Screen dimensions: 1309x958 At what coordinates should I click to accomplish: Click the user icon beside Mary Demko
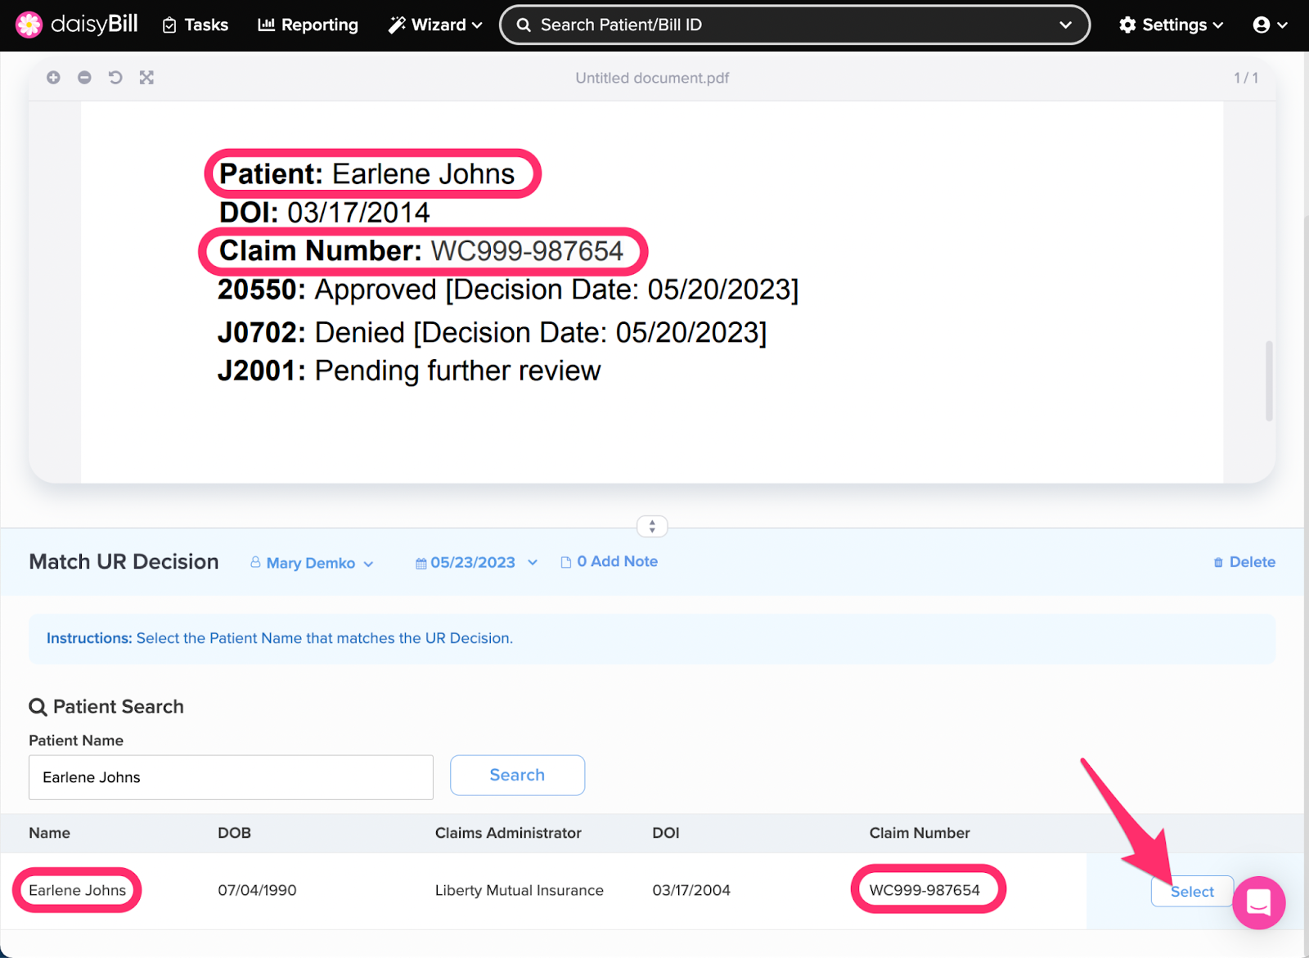coord(255,563)
